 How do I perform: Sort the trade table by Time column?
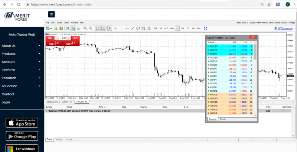coord(102,107)
